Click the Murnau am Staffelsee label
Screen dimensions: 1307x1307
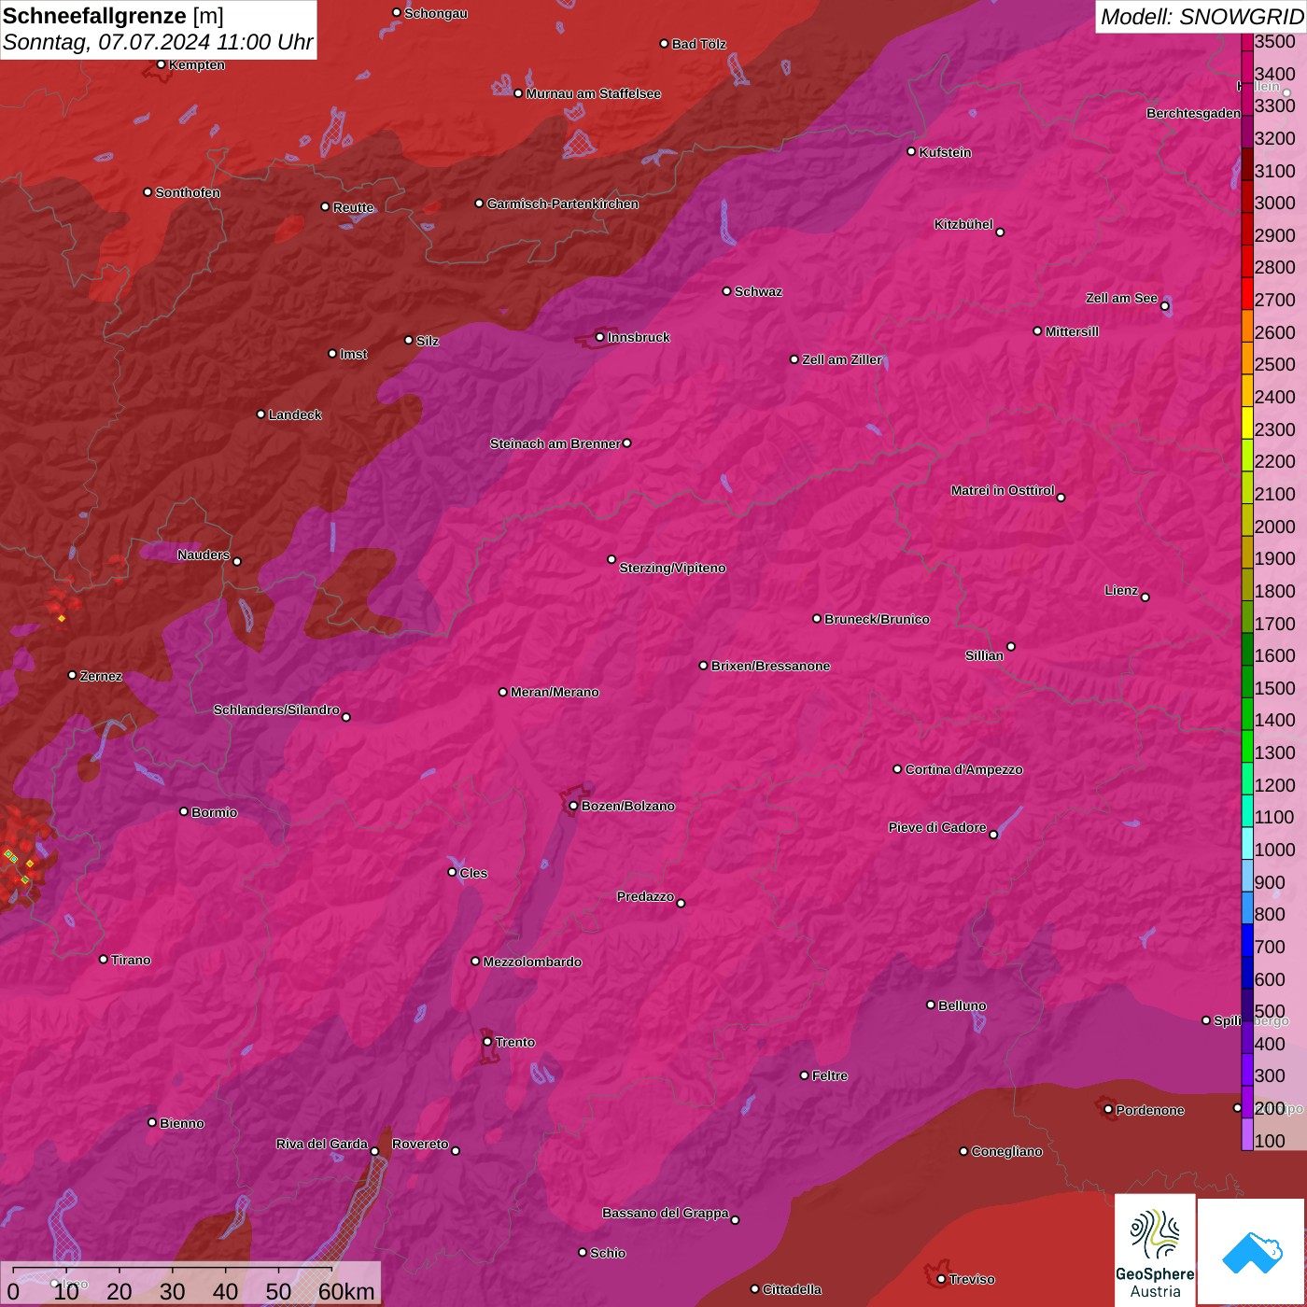(594, 93)
